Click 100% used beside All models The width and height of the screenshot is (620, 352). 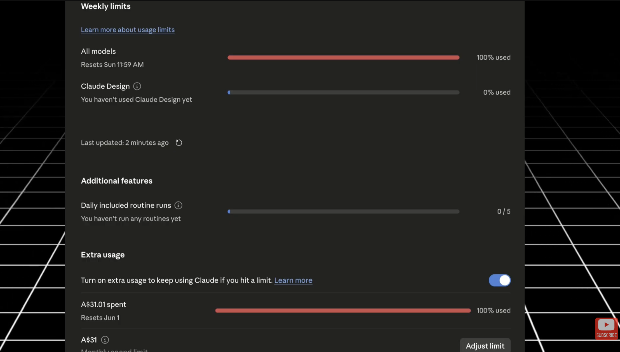(494, 57)
